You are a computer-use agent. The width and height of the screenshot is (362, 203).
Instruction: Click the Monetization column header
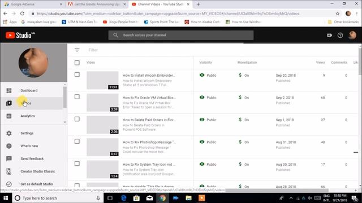tap(247, 63)
